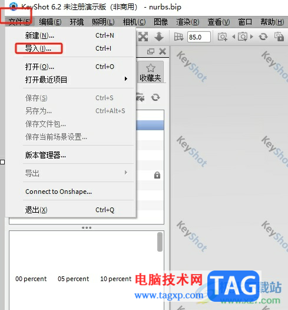Click the panel splitter dots handle
Viewport: 288px width, 310px height.
coord(87,227)
